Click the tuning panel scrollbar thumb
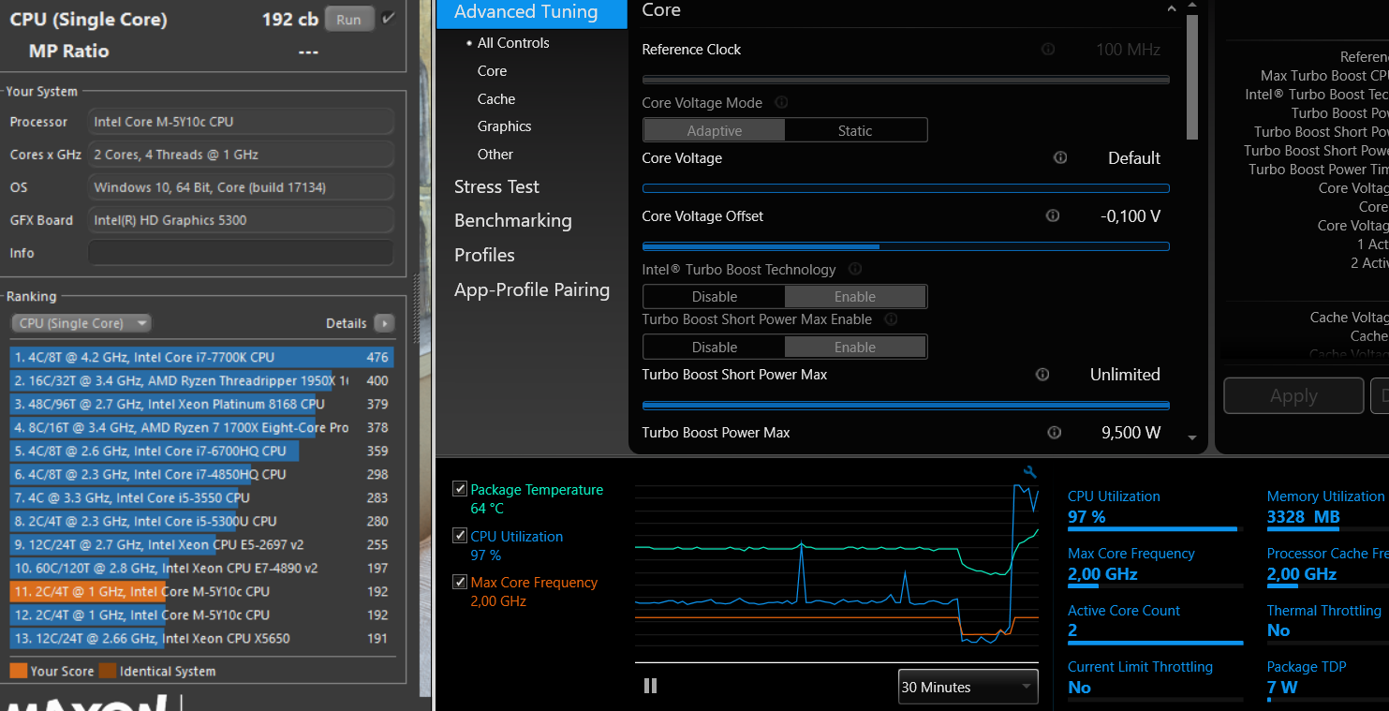 [x=1191, y=77]
